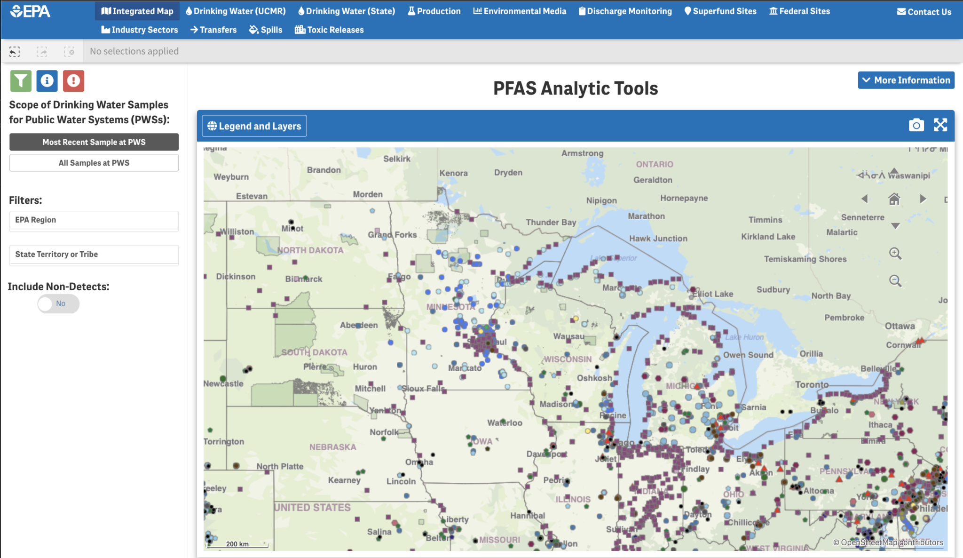Select Most Recent Sample at PWS

point(94,142)
